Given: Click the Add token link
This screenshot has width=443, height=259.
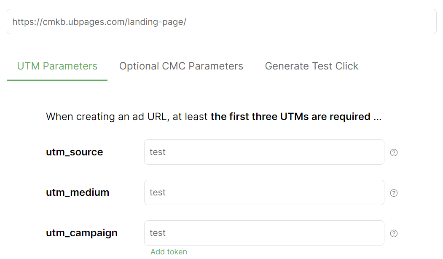Looking at the screenshot, I should point(169,252).
